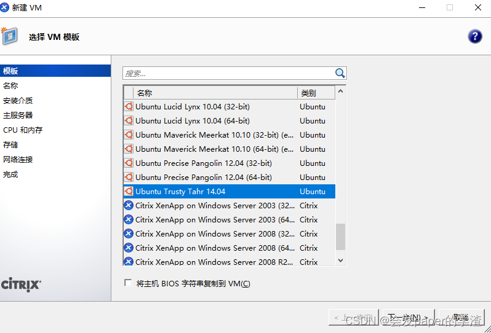Select Ubuntu Precise Pangolin 12.04 (64-bit) template

(x=204, y=178)
